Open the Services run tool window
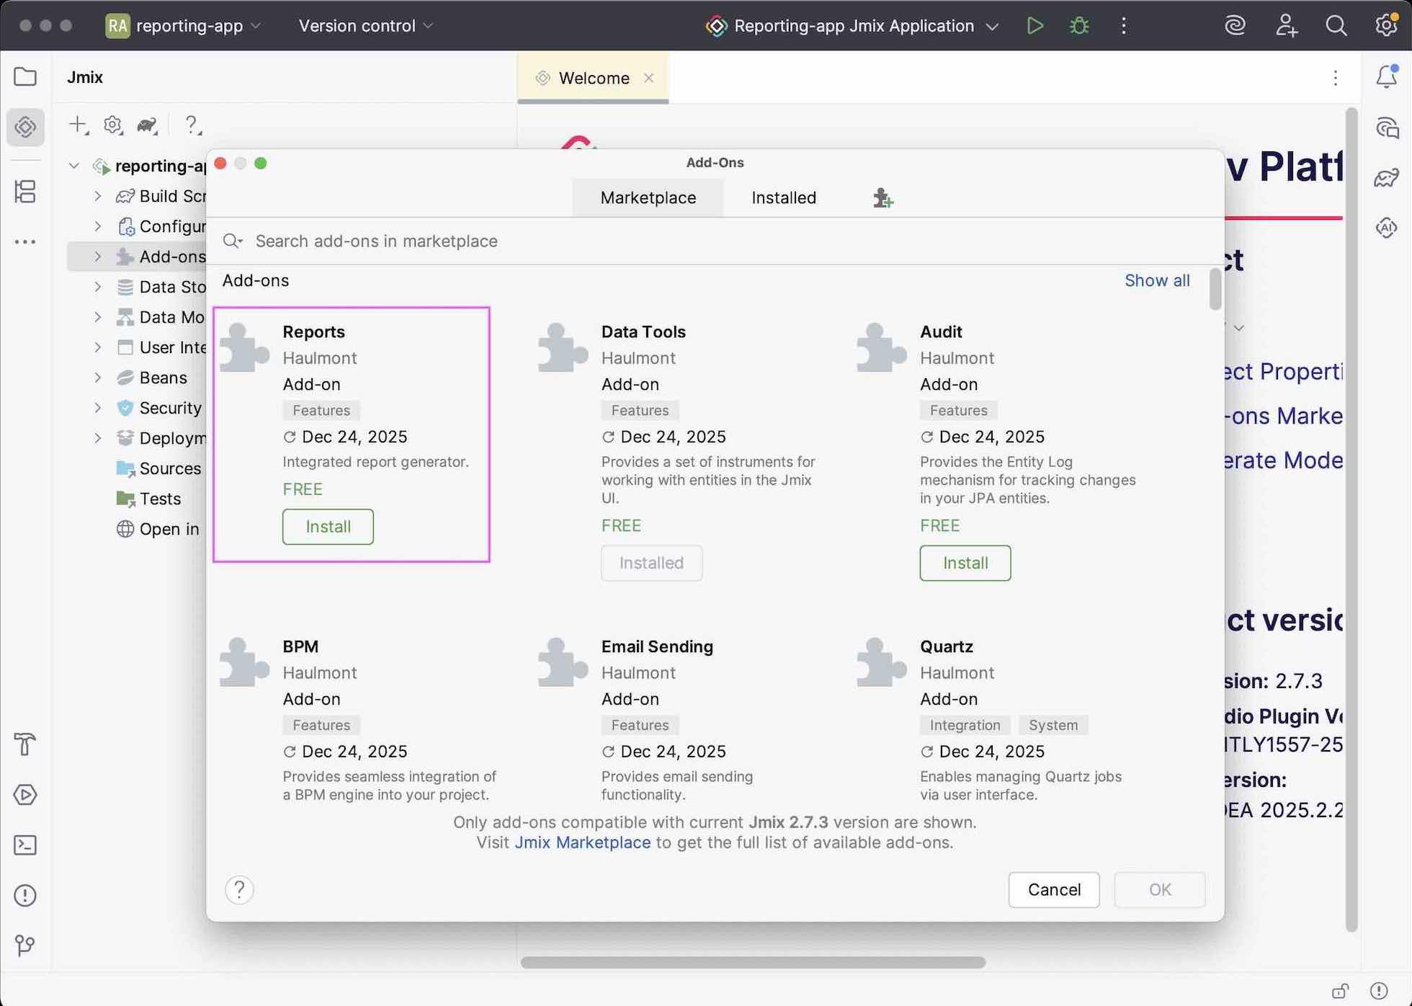 [25, 795]
